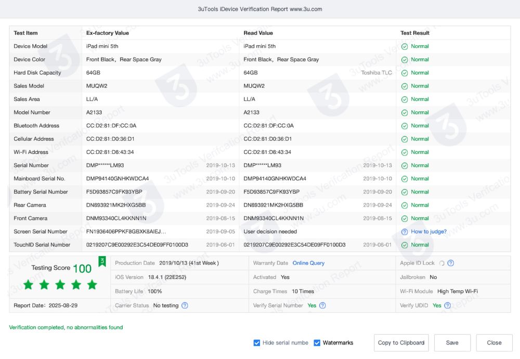
Task: Click the Jailbroken No value
Action: coord(433,277)
